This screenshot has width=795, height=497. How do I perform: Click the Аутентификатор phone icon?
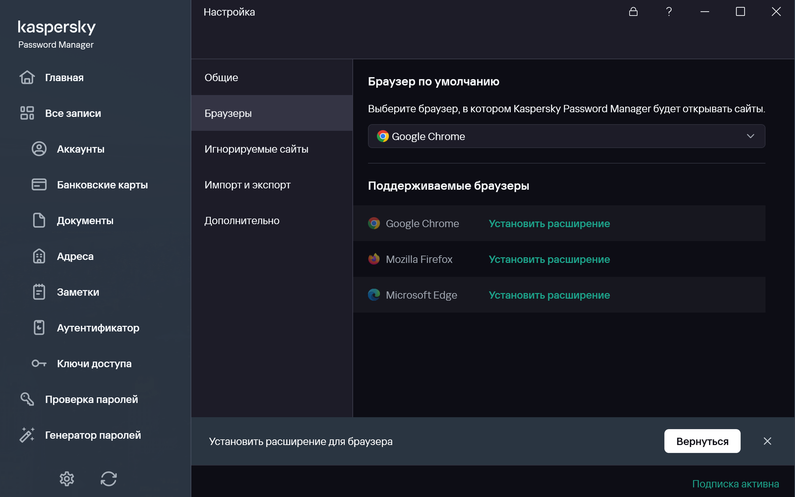39,328
